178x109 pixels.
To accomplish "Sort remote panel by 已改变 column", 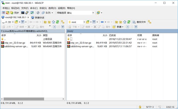I will click(122, 35).
